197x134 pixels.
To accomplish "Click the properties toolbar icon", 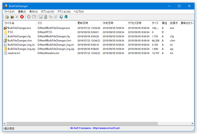I will (x=56, y=17).
